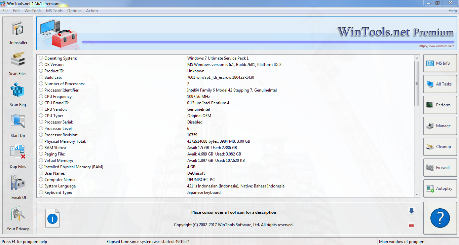Click the system info list scrollbar thumb

[x=417, y=83]
